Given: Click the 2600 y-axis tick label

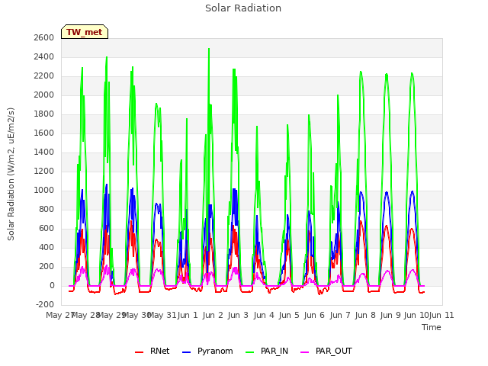Looking at the screenshot, I should [44, 37].
